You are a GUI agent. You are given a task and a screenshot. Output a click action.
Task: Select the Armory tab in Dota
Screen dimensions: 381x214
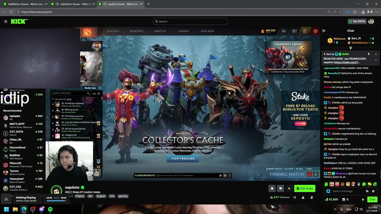pyautogui.click(x=137, y=31)
